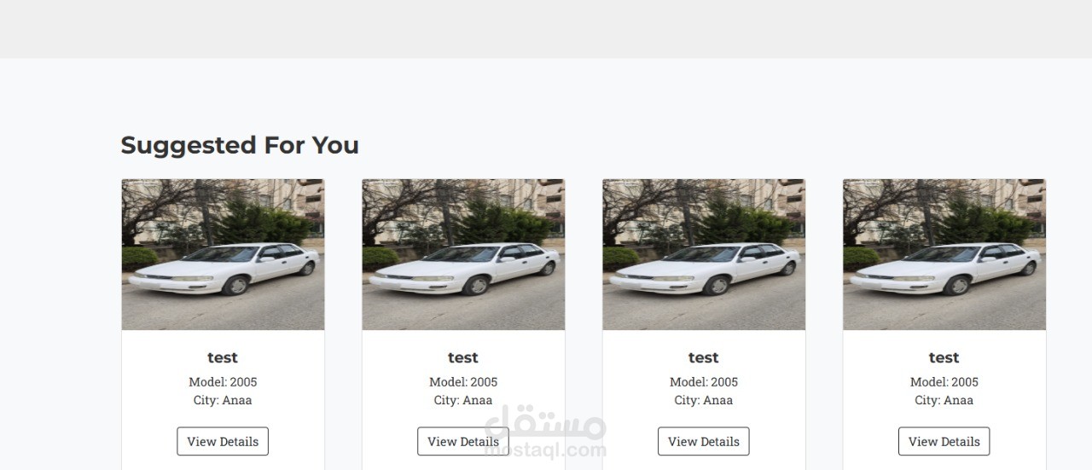The width and height of the screenshot is (1092, 470).
Task: Click the "test" title of first card
Action: click(x=223, y=357)
